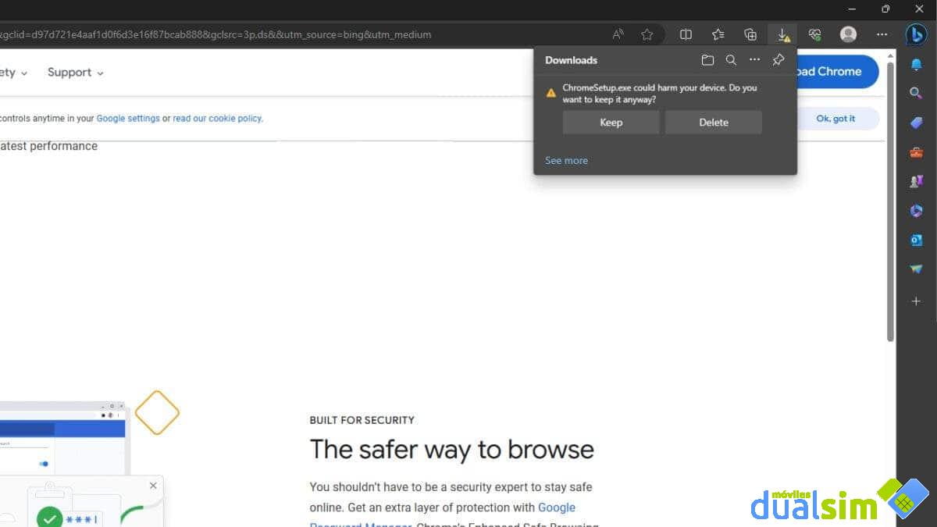Open the sidebar Search icon
The height and width of the screenshot is (527, 937).
916,93
